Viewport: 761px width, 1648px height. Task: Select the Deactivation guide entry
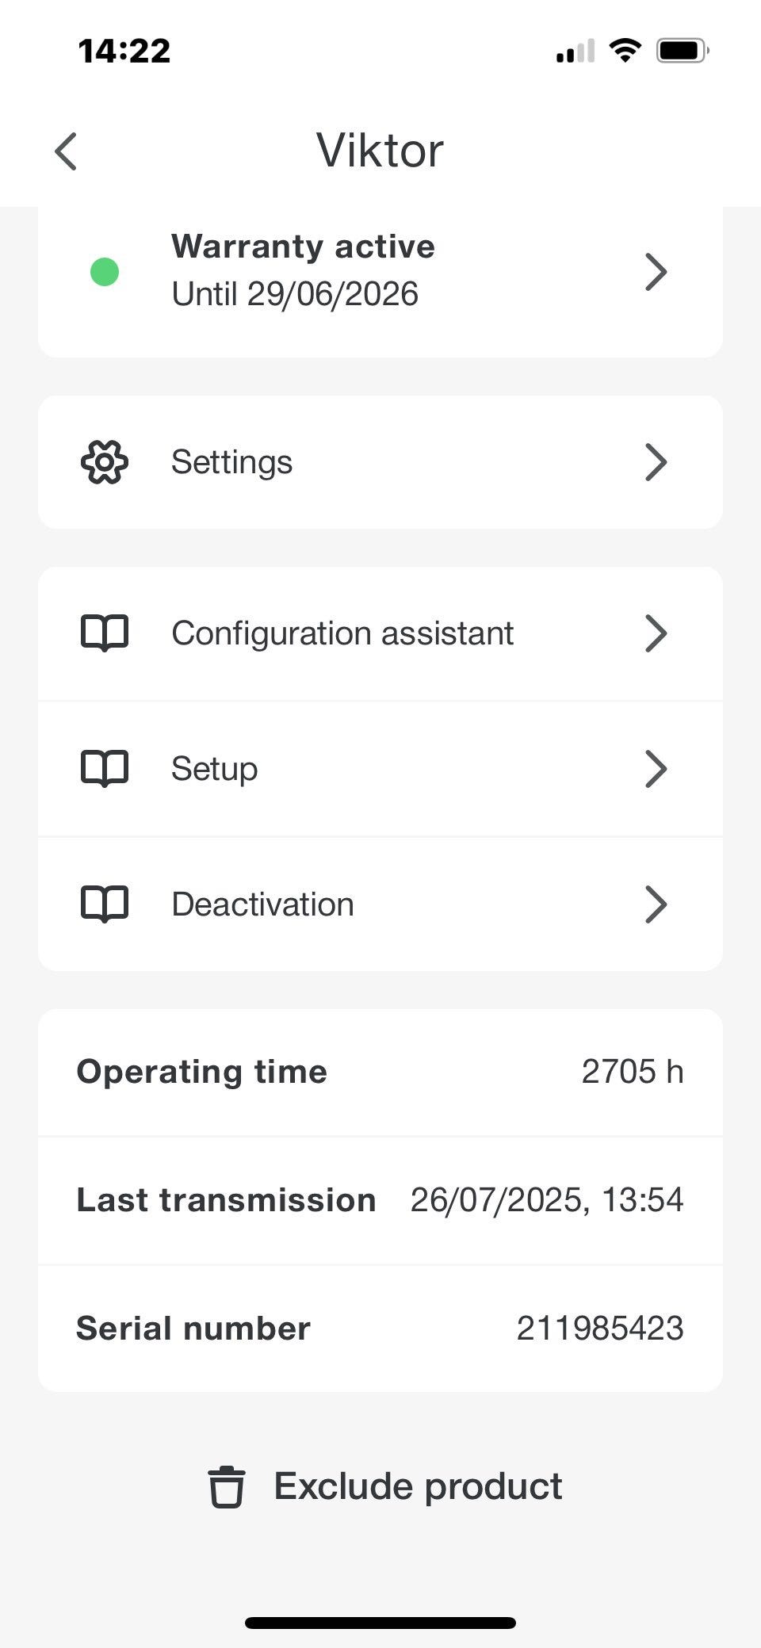[x=263, y=904]
